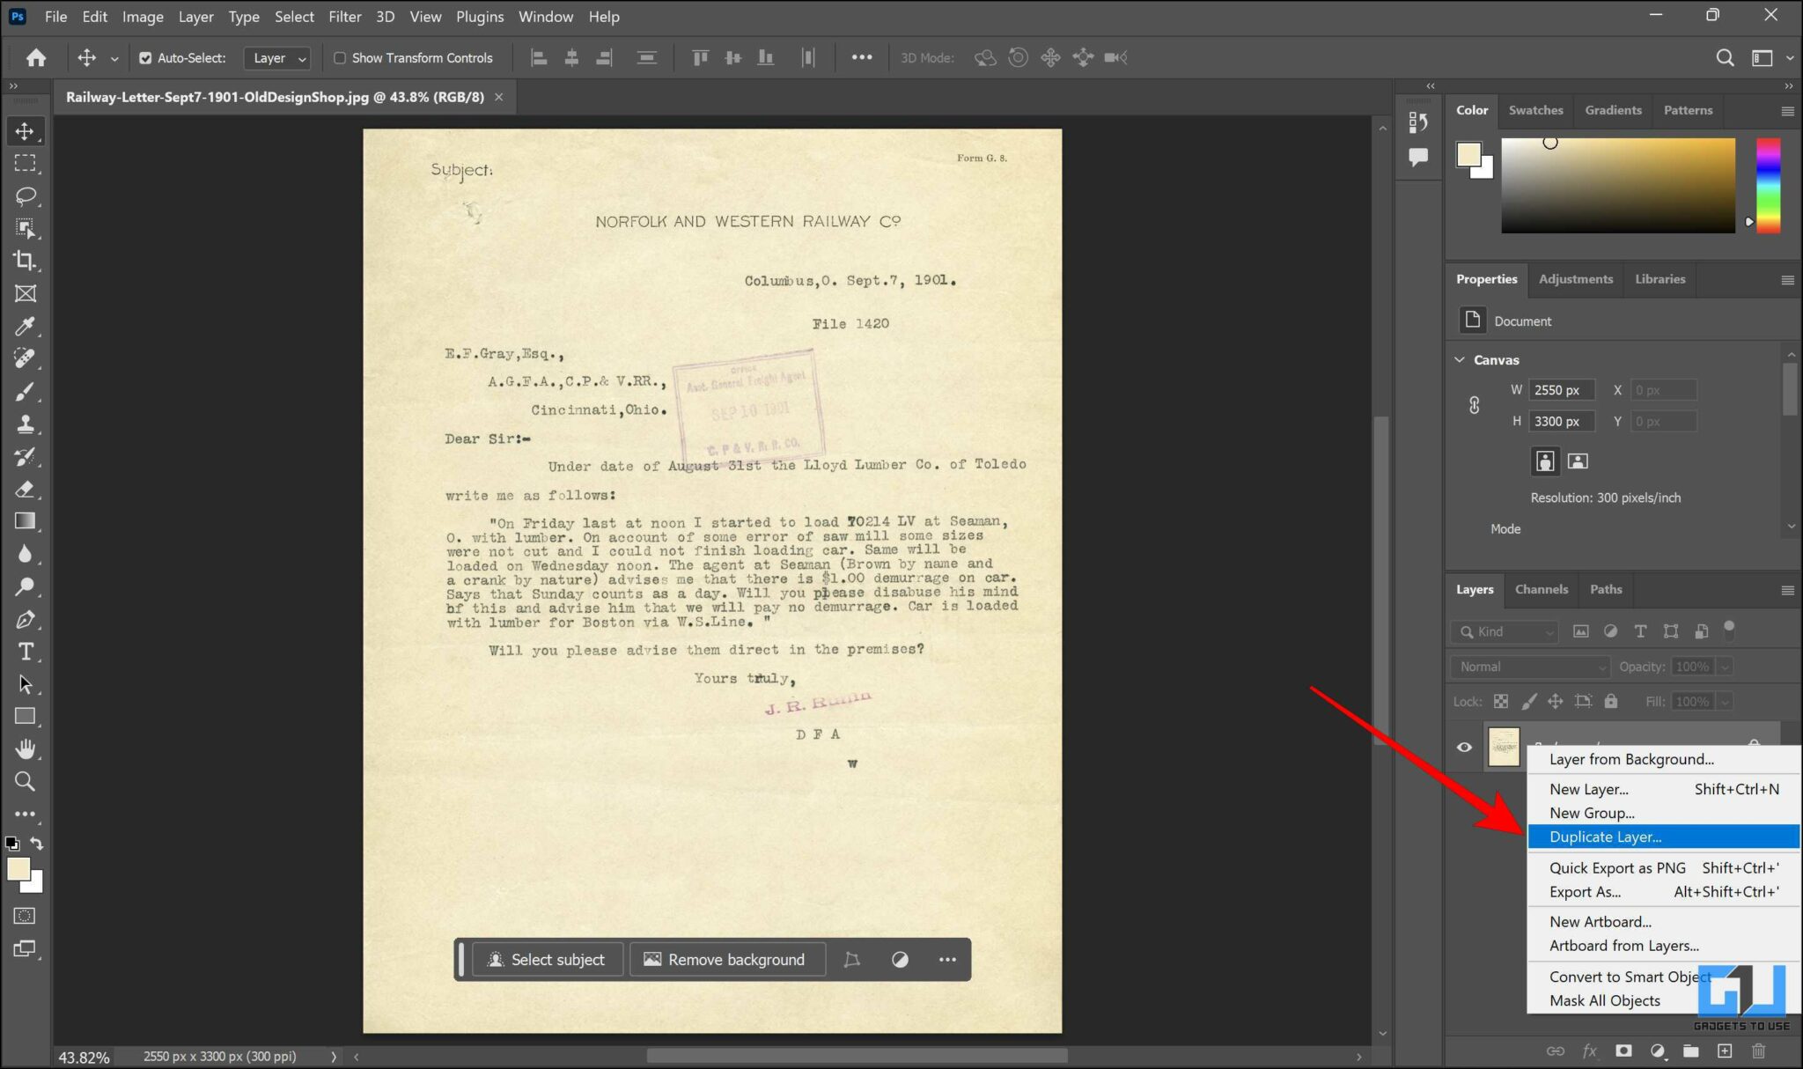This screenshot has height=1069, width=1803.
Task: Select the Lasso tool
Action: tap(26, 196)
